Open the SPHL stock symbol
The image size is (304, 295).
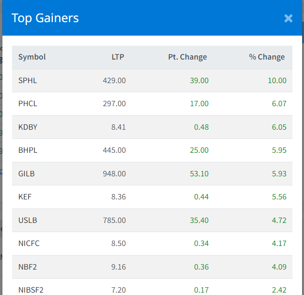point(27,80)
